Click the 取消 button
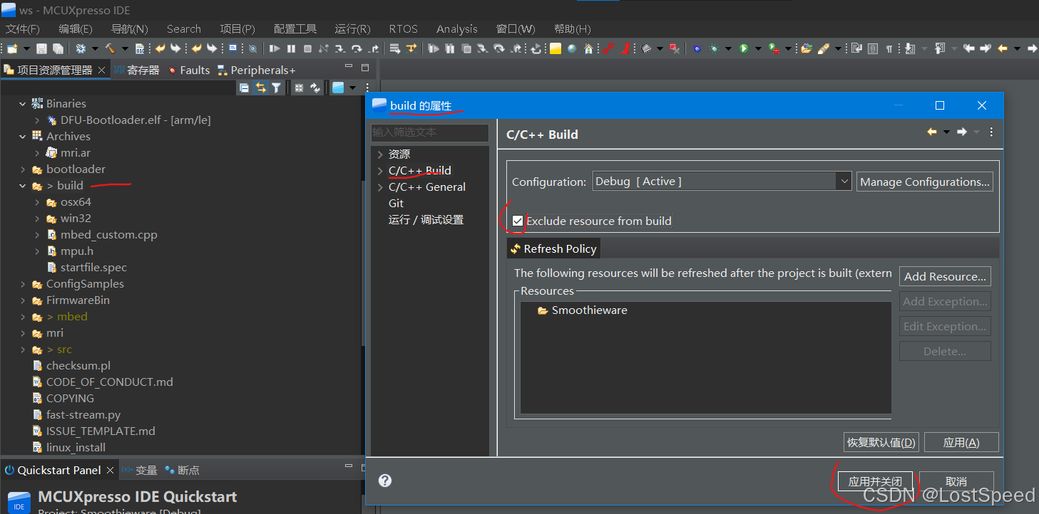1039x514 pixels. (956, 481)
